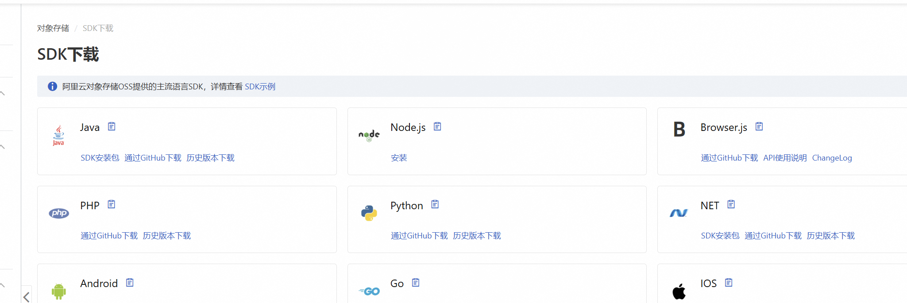Click the Go gopher logo
The image size is (907, 303).
[x=369, y=291]
